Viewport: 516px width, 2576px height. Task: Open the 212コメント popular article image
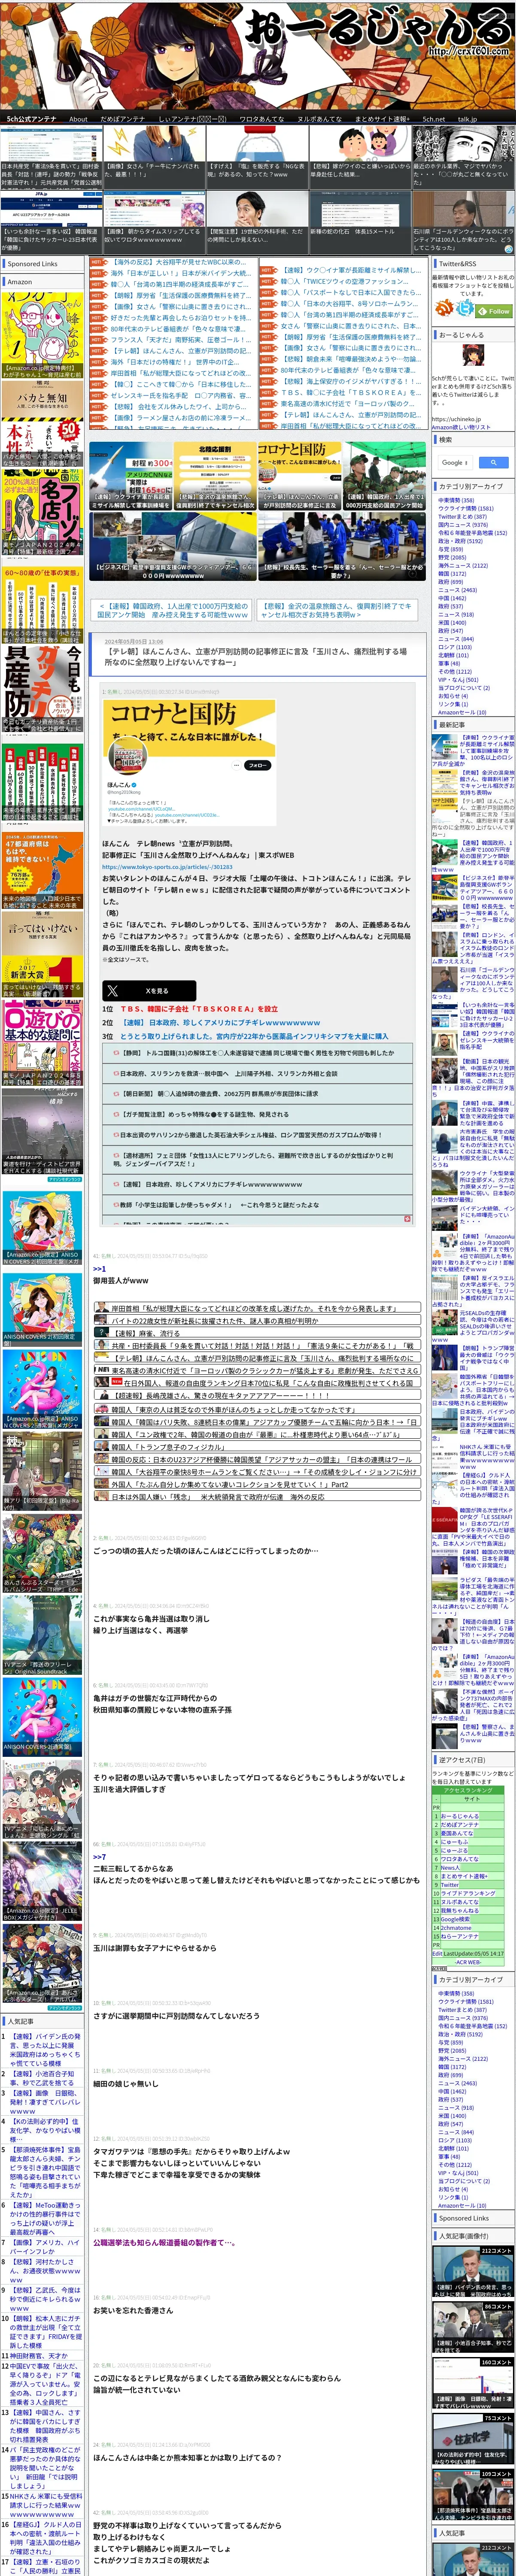[473, 2272]
